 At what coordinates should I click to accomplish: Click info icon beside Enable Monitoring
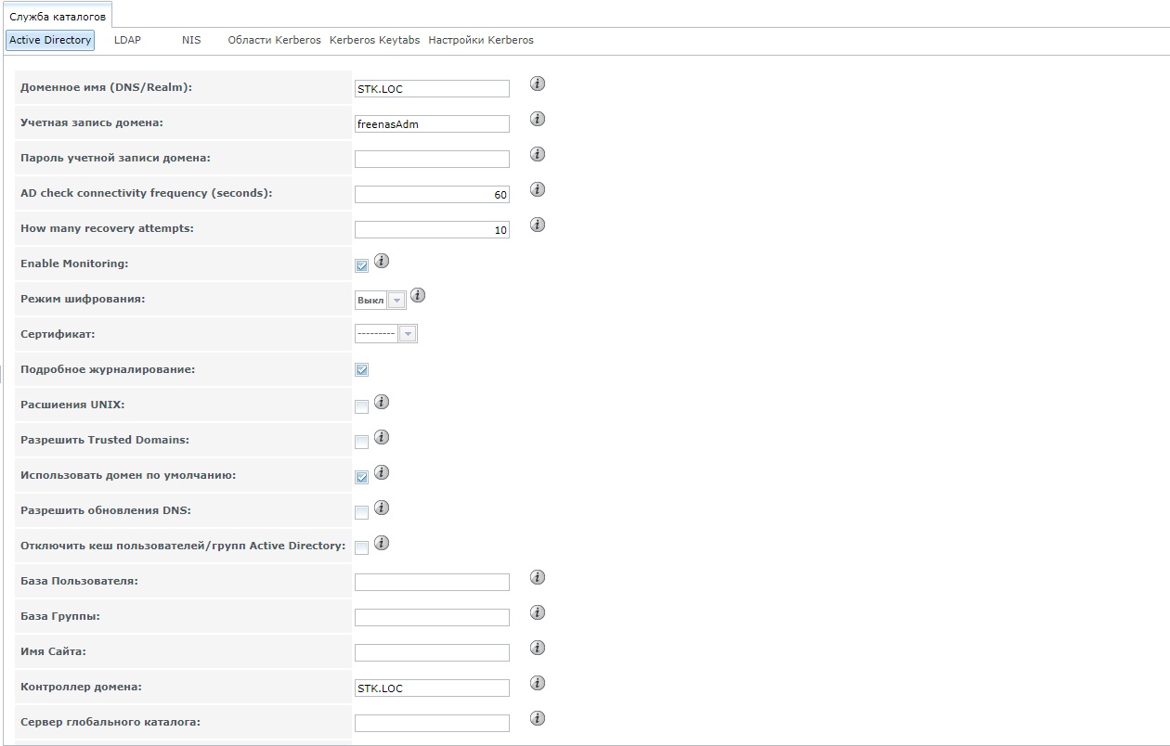tap(382, 261)
